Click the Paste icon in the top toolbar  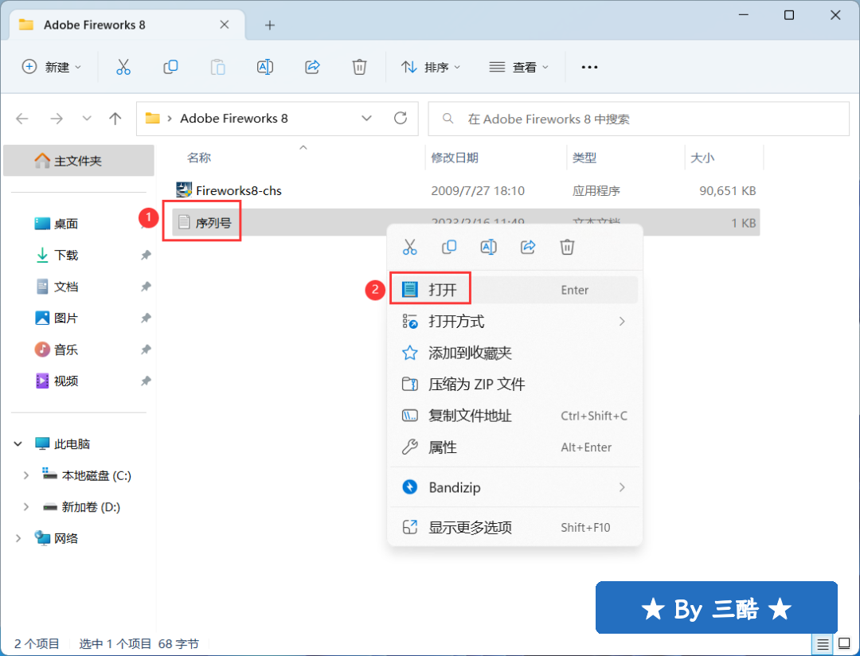pos(217,67)
